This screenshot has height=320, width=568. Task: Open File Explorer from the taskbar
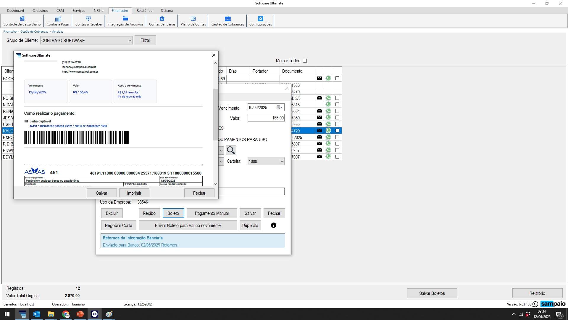point(51,314)
